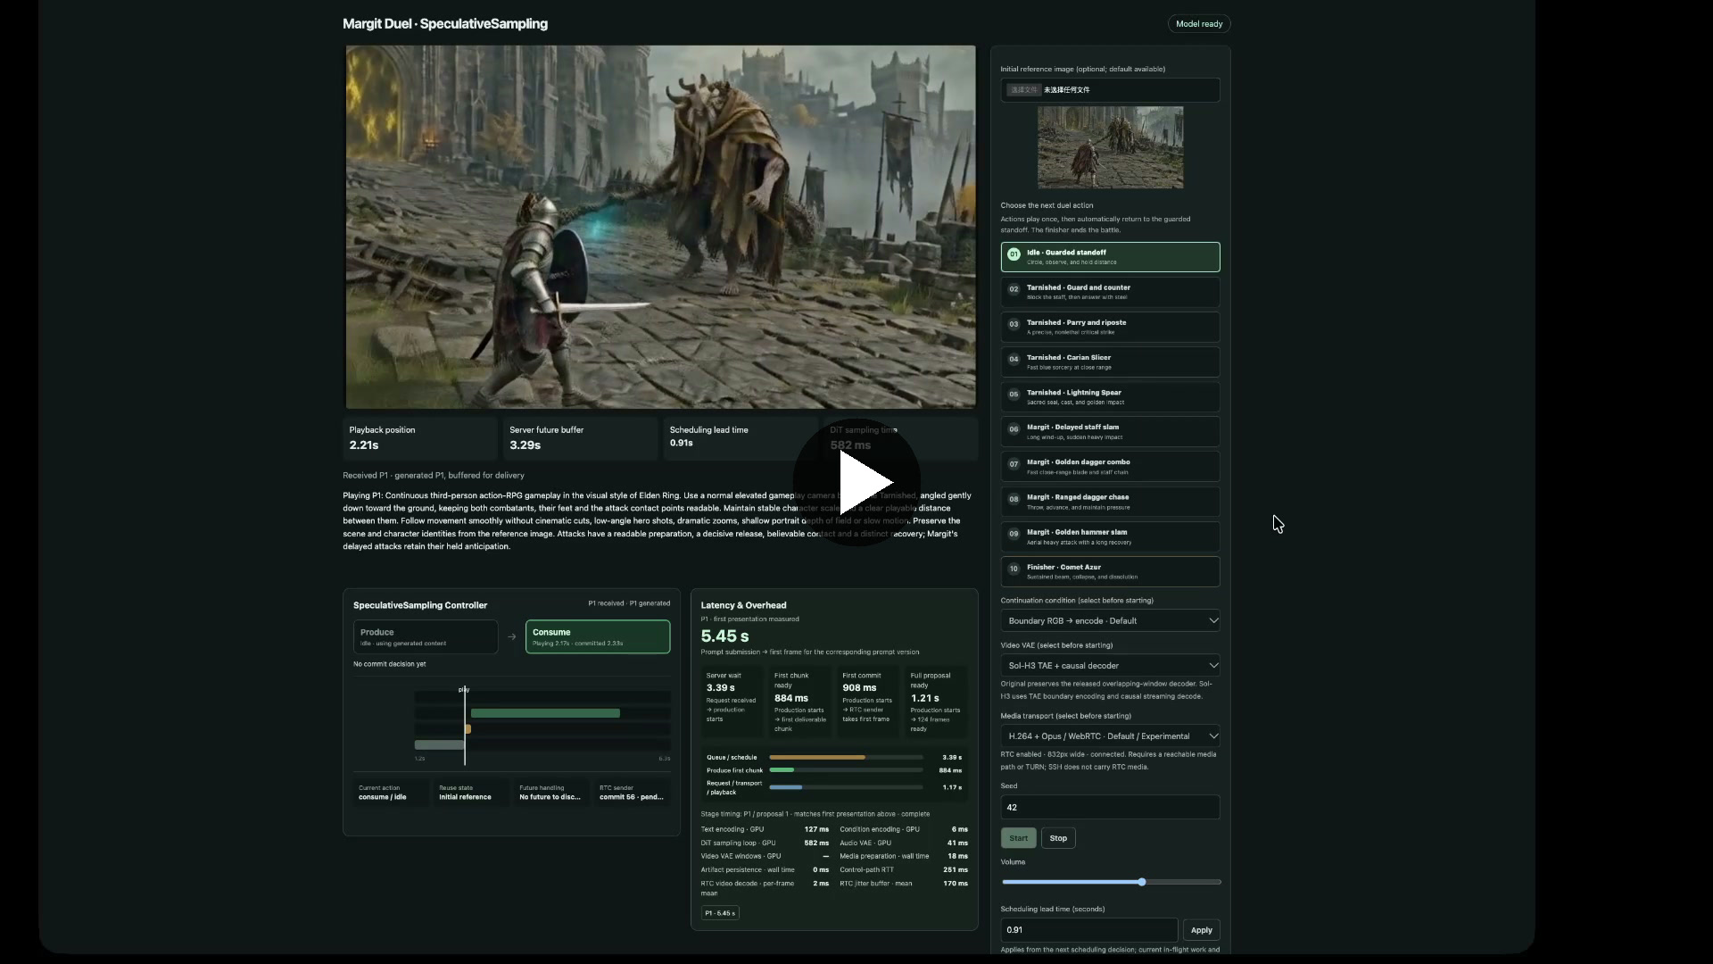Pick action 04 Tarnished Carian Slicer
Viewport: 1713px width, 964px height.
(x=1110, y=361)
